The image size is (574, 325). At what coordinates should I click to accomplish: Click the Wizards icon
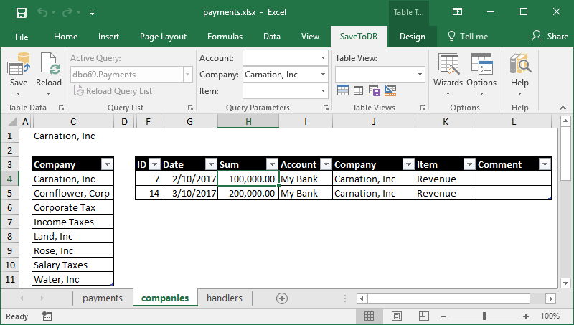click(x=448, y=64)
